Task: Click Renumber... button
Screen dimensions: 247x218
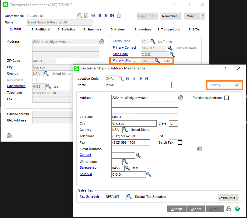Action: [x=171, y=16]
